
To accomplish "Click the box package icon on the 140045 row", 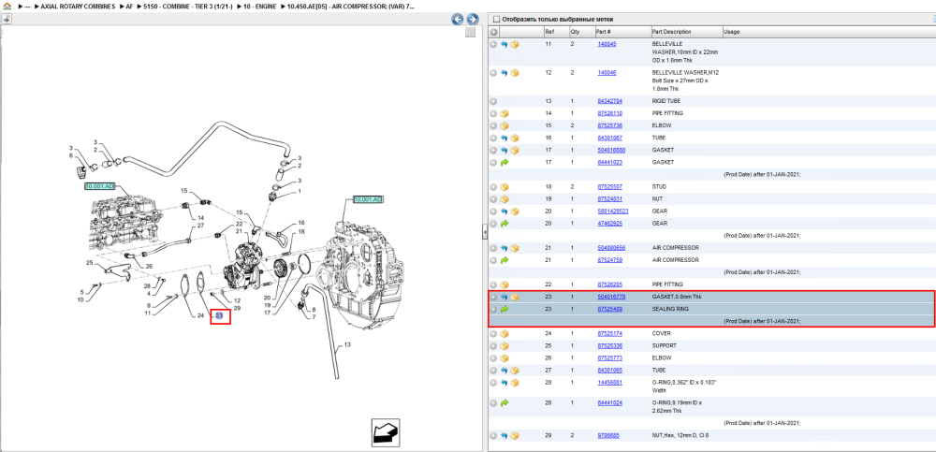I will pyautogui.click(x=515, y=44).
